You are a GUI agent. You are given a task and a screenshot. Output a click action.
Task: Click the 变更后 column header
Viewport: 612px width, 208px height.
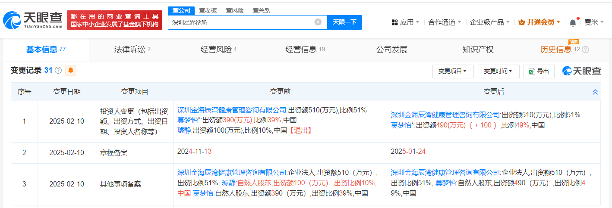494,92
